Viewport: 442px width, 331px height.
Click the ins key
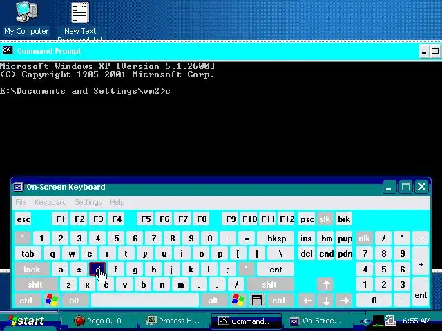(x=306, y=239)
